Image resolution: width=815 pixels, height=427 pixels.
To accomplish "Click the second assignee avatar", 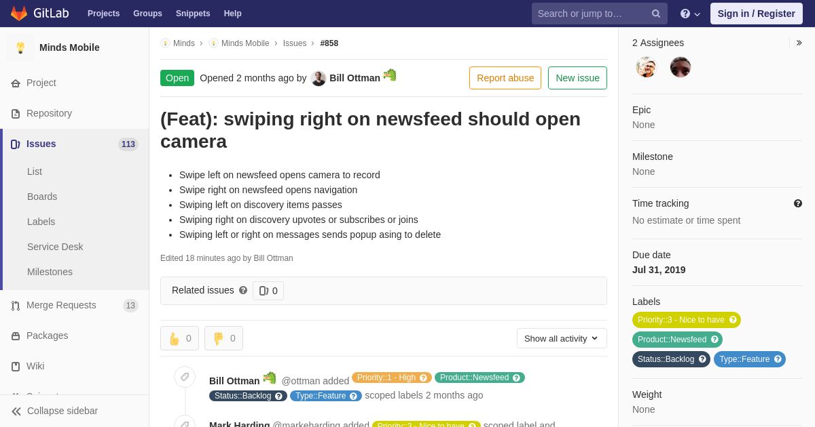I will click(681, 67).
